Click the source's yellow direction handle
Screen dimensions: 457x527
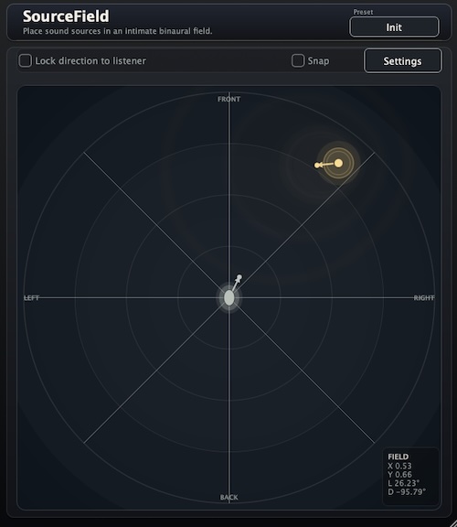tap(317, 165)
